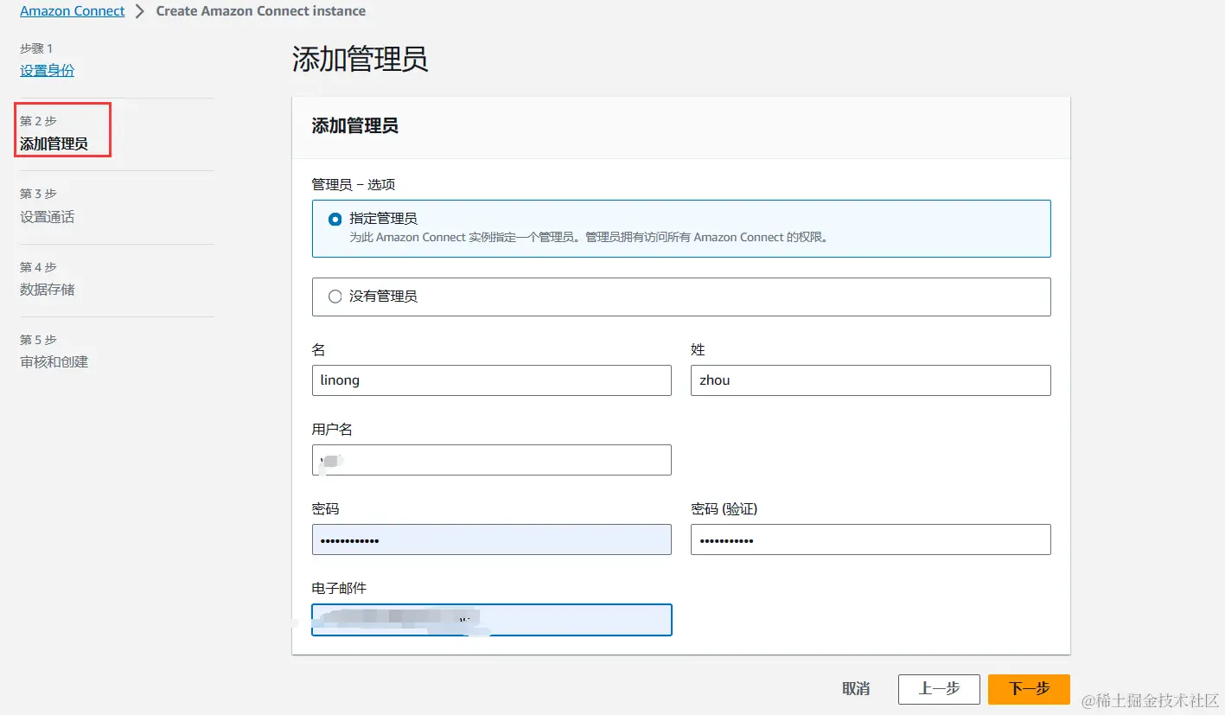
Task: Proceed with the 下一步 button
Action: click(1029, 689)
